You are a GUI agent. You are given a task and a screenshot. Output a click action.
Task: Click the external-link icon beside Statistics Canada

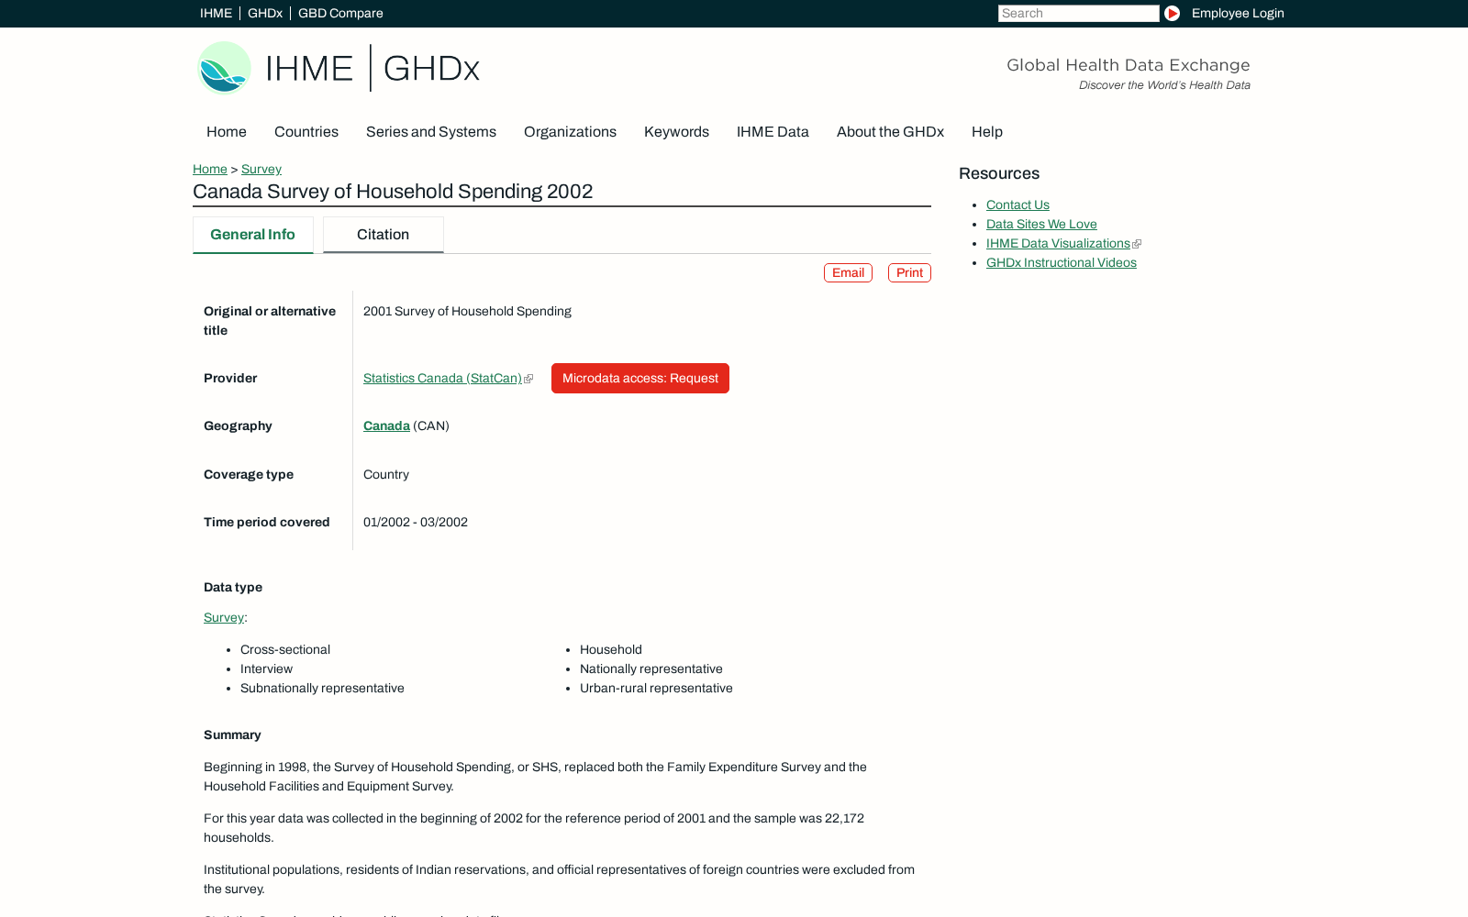tap(528, 379)
